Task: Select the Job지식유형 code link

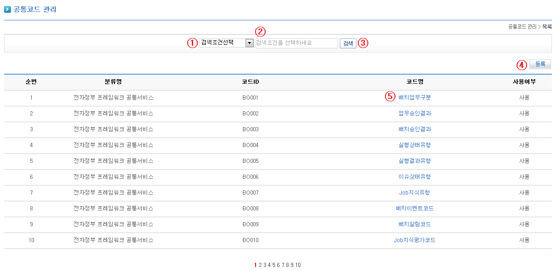Action: (414, 192)
